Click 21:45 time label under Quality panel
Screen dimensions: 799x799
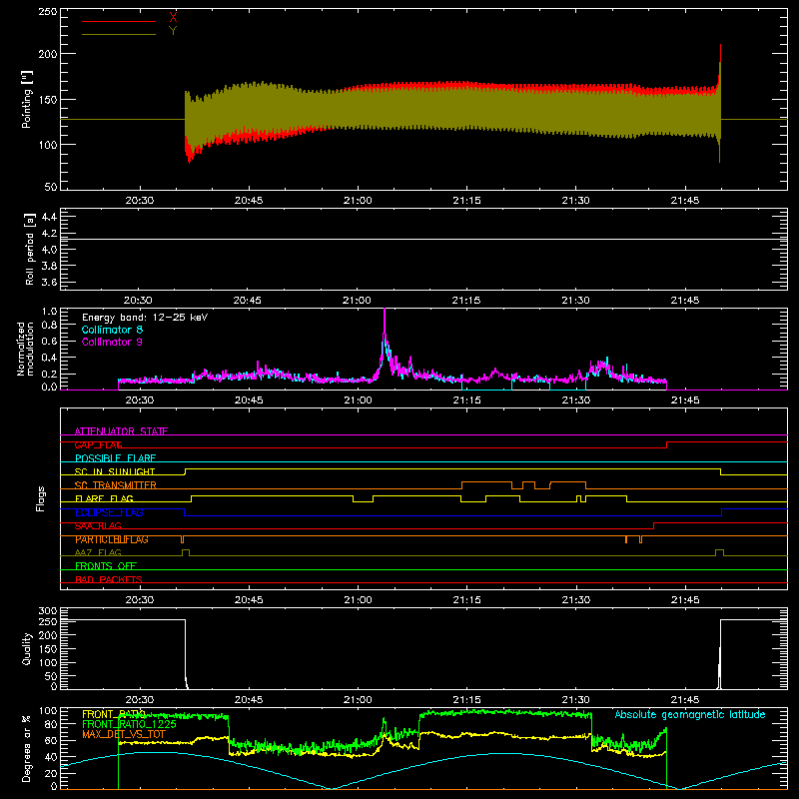coord(685,700)
